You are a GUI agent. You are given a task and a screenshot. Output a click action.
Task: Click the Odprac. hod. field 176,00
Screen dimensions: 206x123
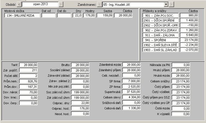click(x=80, y=108)
